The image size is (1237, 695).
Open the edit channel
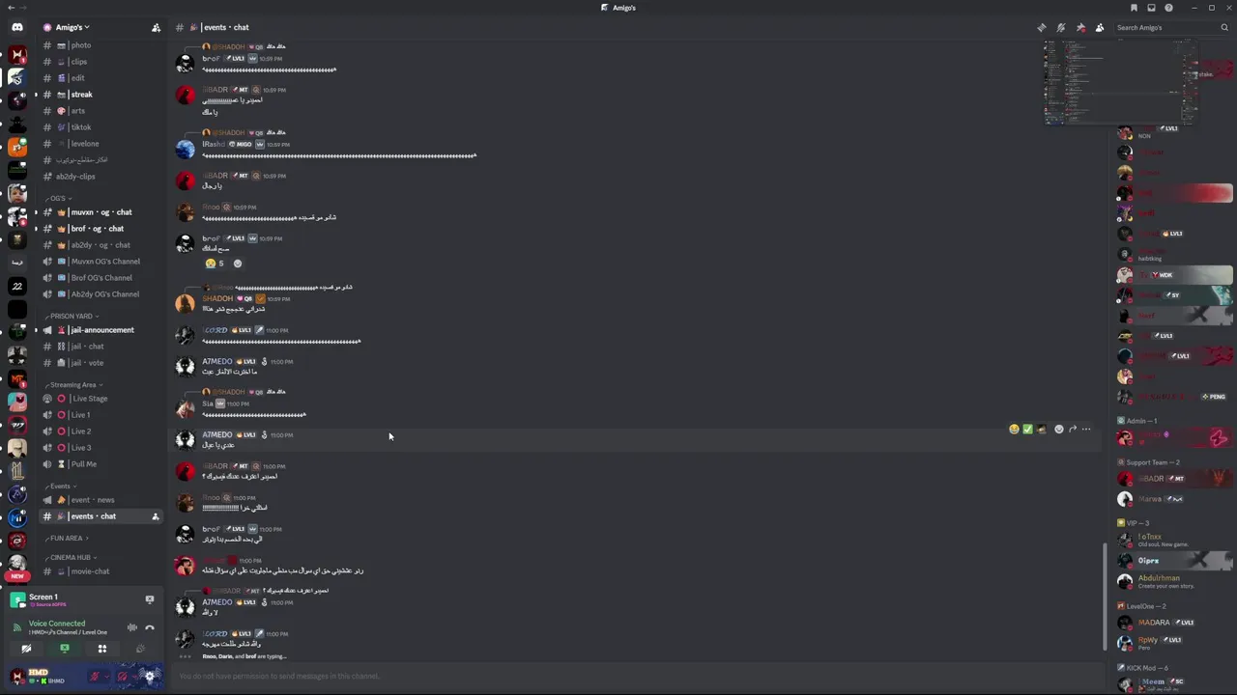click(102, 78)
